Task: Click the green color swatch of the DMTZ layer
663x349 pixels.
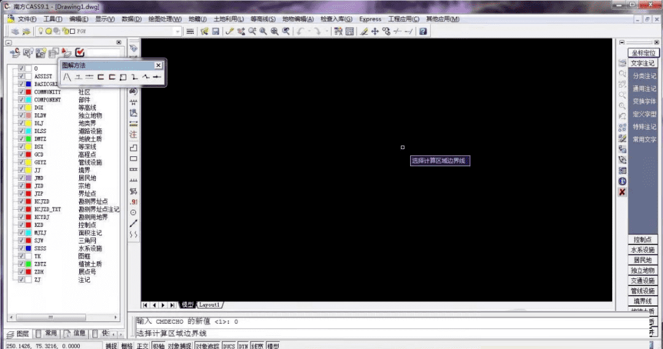Action: coord(28,139)
